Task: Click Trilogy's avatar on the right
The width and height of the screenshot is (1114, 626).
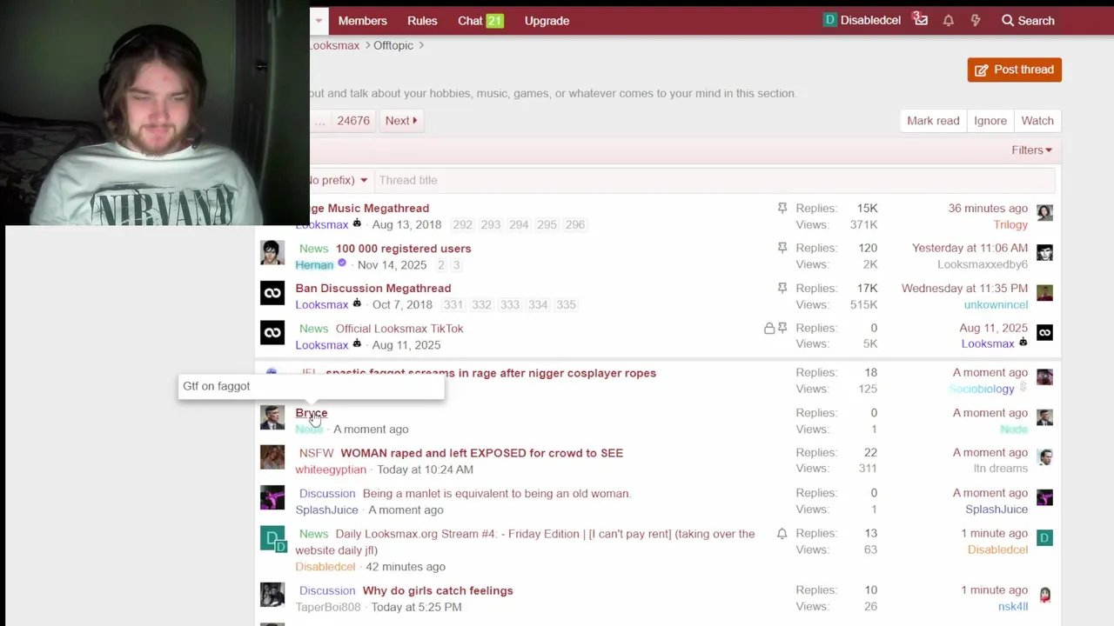Action: tap(1044, 212)
